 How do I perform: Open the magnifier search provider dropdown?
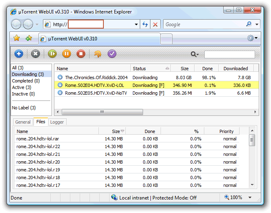click(195, 54)
